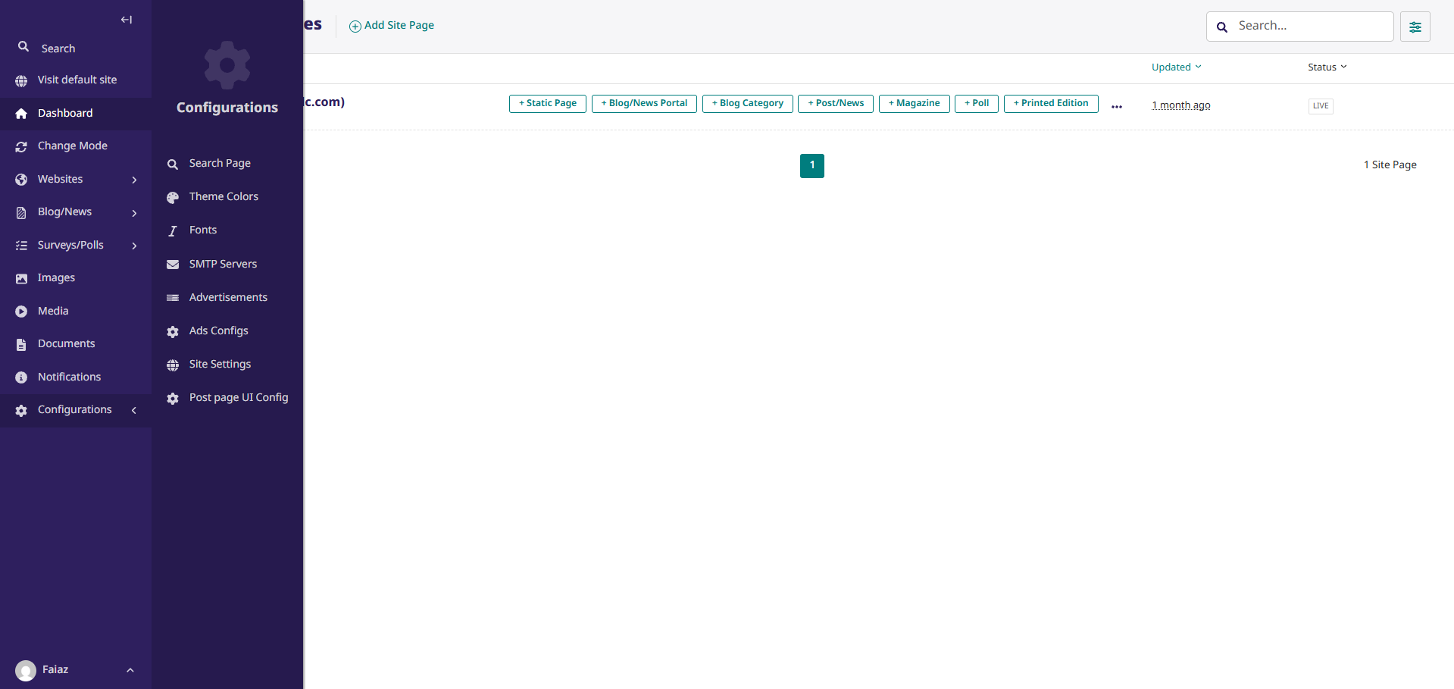This screenshot has height=689, width=1454.
Task: Expand the Websites submenu chevron
Action: click(x=134, y=180)
